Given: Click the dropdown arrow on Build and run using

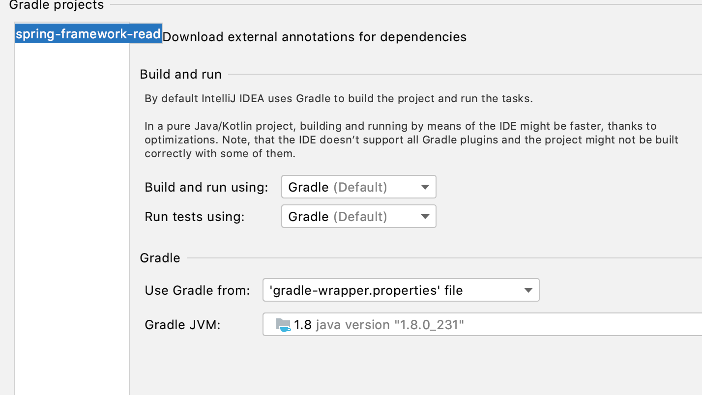Looking at the screenshot, I should coord(425,187).
